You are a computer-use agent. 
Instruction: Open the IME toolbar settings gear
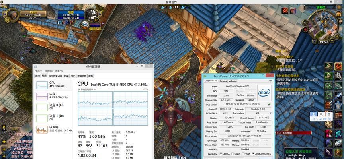click(x=329, y=114)
